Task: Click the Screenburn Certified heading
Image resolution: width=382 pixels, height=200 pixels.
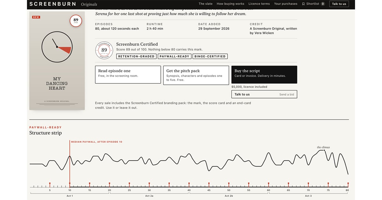Action: [137, 44]
